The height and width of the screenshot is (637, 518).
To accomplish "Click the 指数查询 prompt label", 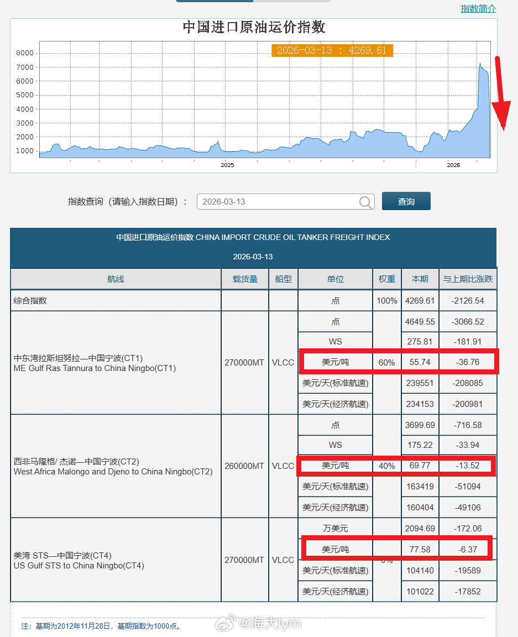I will click(x=127, y=201).
